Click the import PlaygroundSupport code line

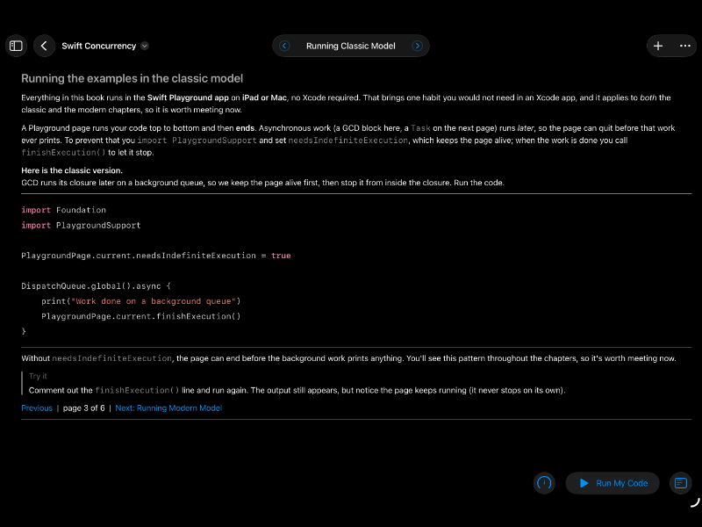tap(81, 225)
